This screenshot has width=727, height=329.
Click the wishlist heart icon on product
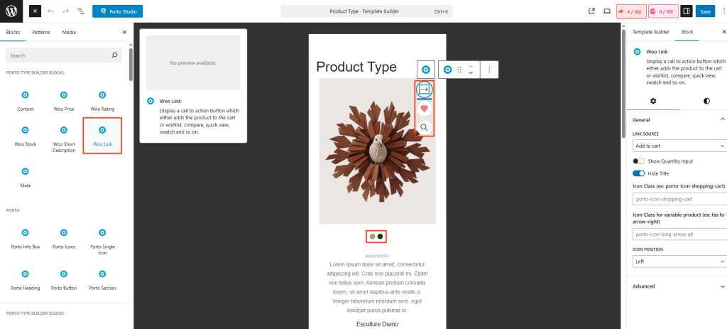[424, 109]
